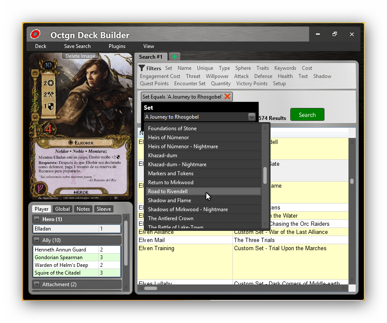Open the Plugins menu
387x323 pixels.
117,46
